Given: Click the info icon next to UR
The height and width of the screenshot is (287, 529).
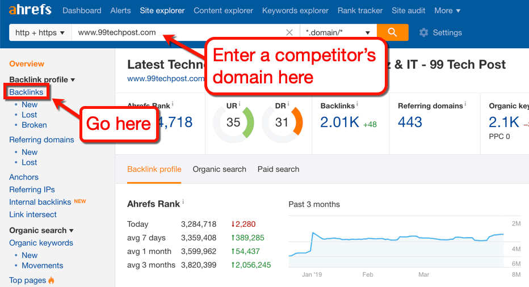Looking at the screenshot, I should tap(239, 104).
